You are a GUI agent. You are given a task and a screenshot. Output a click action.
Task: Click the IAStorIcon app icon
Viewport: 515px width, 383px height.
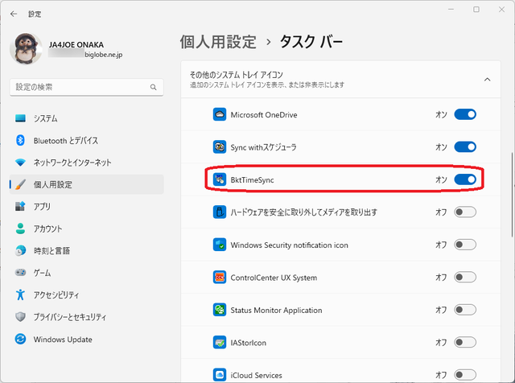pos(220,342)
